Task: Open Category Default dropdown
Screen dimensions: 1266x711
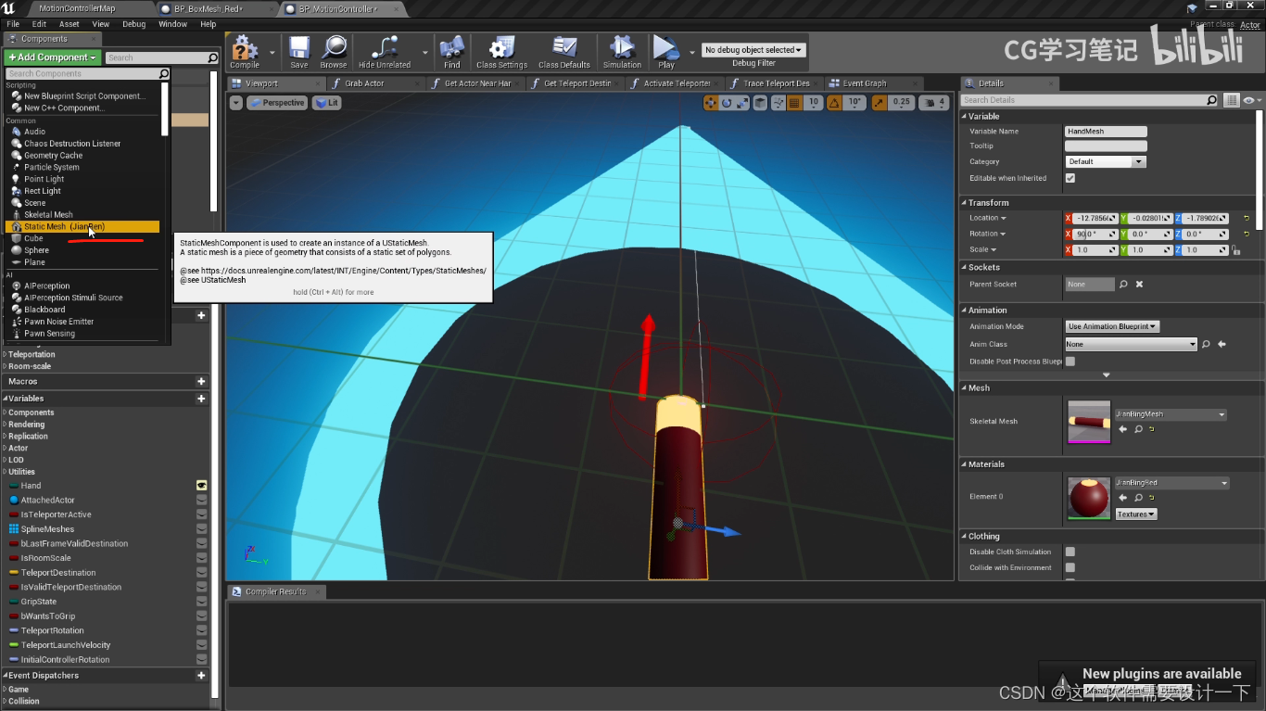Action: [1106, 161]
